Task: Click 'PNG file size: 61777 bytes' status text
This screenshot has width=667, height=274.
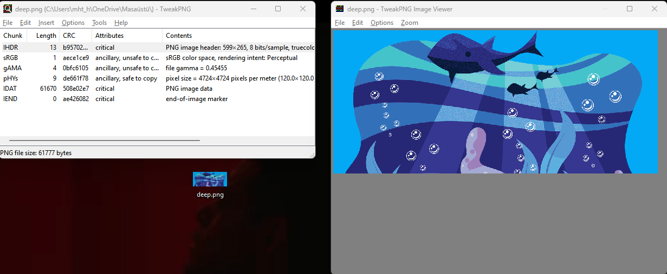Action: click(36, 153)
